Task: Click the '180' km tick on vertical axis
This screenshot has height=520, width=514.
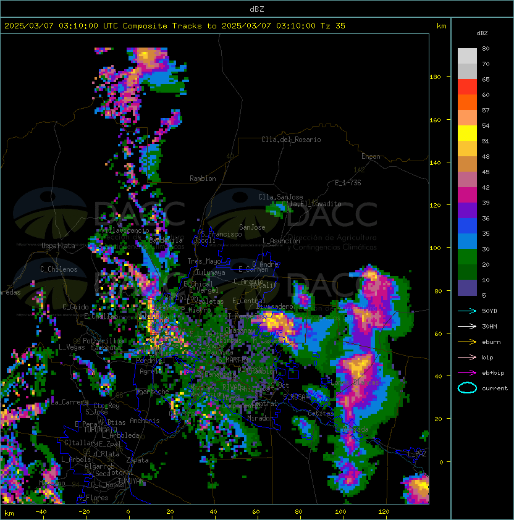Action: pos(435,77)
